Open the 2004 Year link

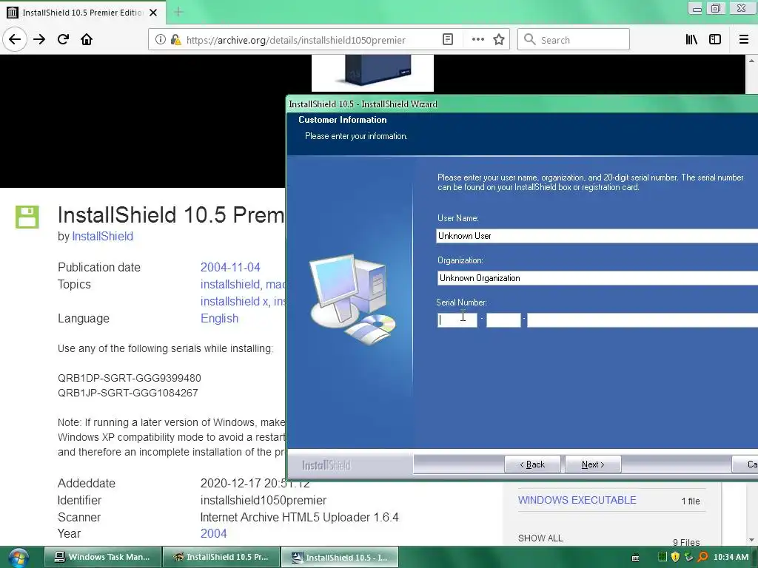[214, 533]
